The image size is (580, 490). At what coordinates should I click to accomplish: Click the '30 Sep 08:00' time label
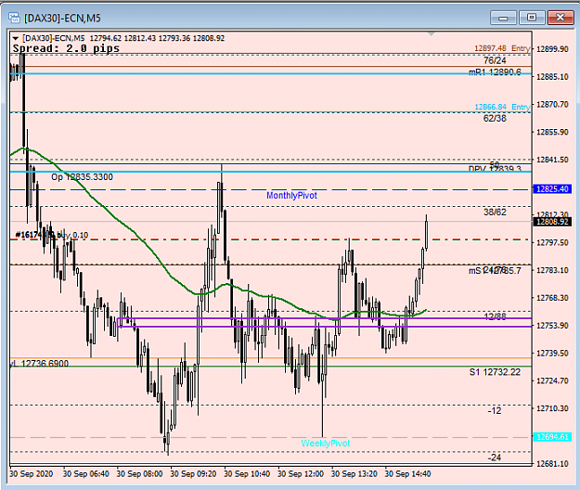139,474
